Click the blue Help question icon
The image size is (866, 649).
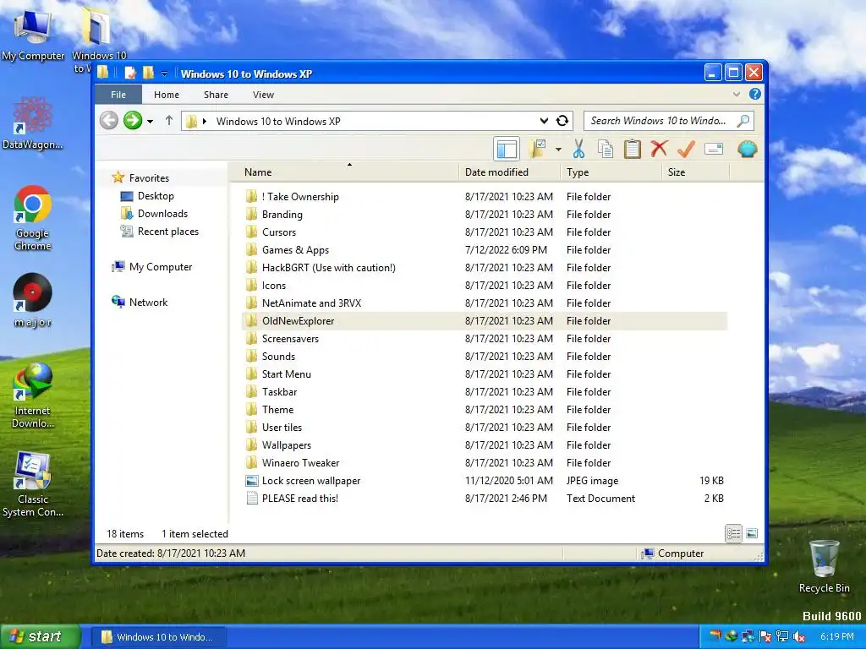point(755,94)
